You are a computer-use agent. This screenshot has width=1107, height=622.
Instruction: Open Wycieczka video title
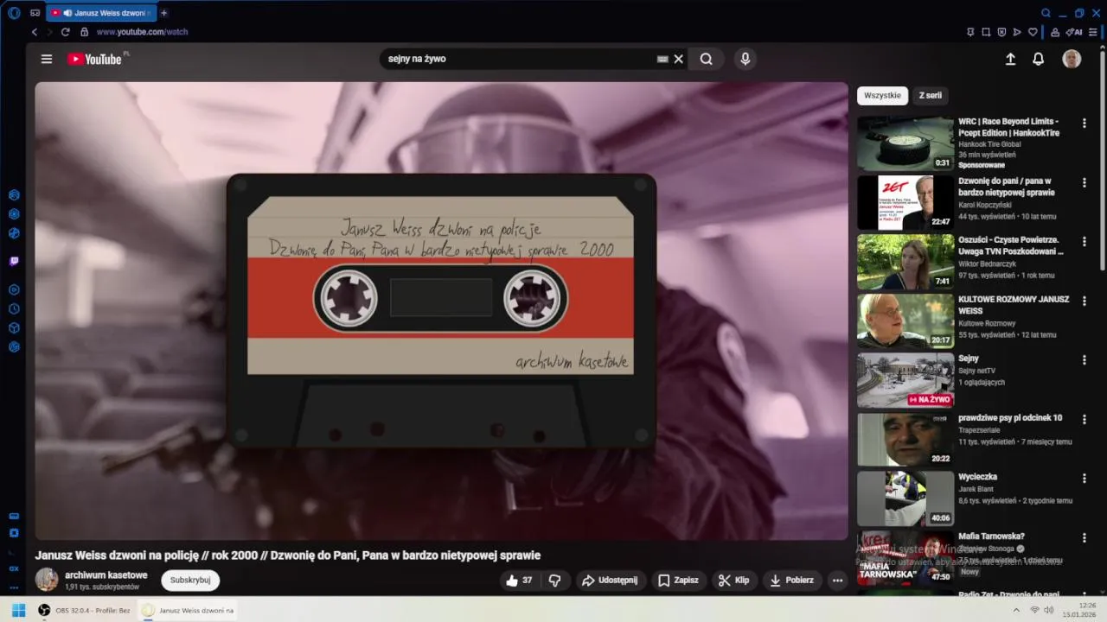click(x=977, y=477)
